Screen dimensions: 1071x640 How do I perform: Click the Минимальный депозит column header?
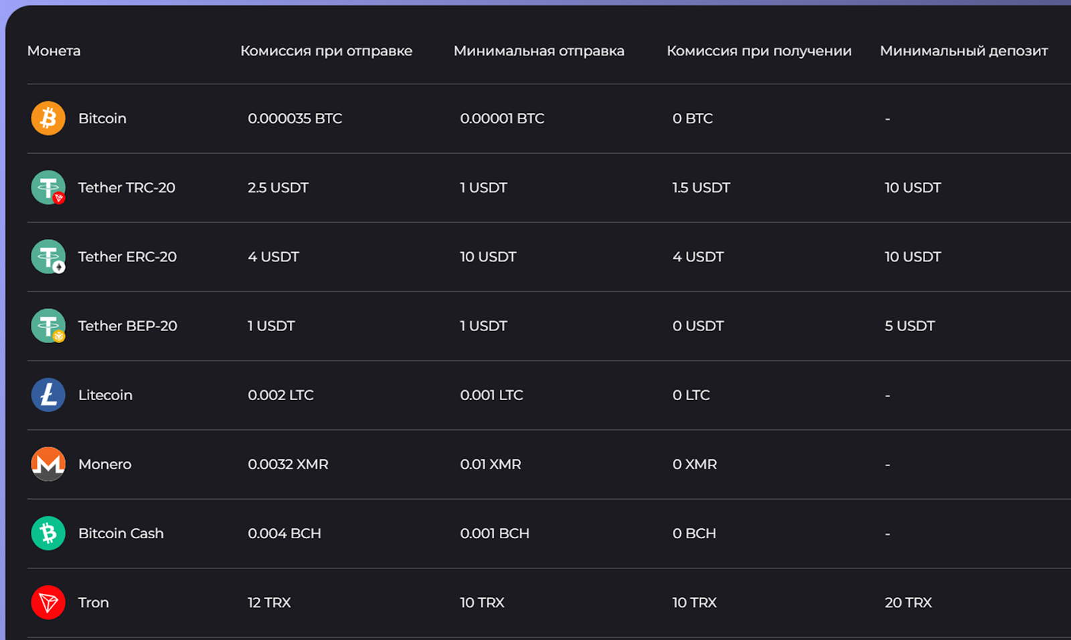coord(964,51)
